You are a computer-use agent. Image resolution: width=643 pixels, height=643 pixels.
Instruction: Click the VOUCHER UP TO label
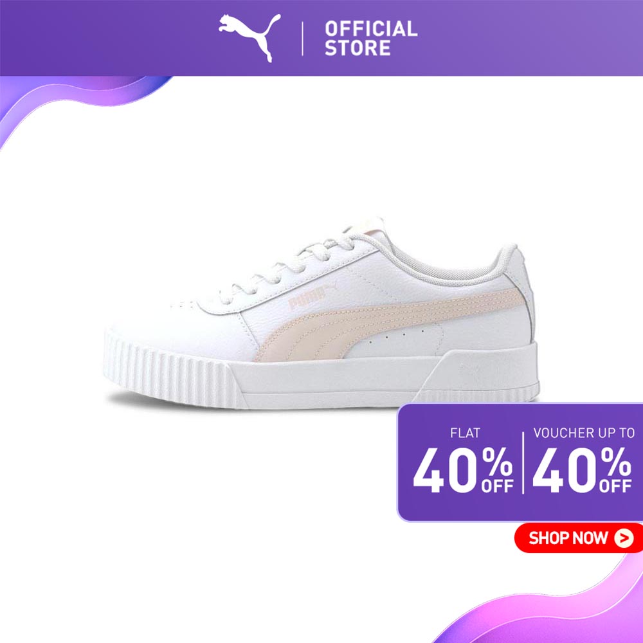coord(584,433)
